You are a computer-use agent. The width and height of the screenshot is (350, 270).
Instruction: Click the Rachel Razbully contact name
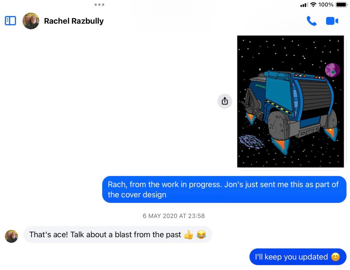74,21
